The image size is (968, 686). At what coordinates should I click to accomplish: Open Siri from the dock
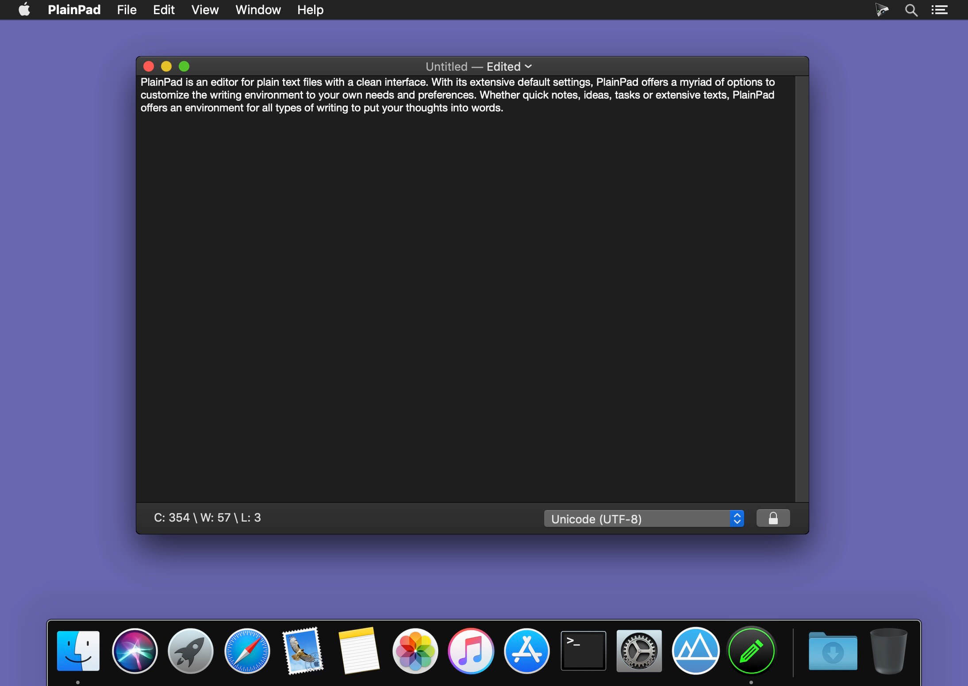134,651
